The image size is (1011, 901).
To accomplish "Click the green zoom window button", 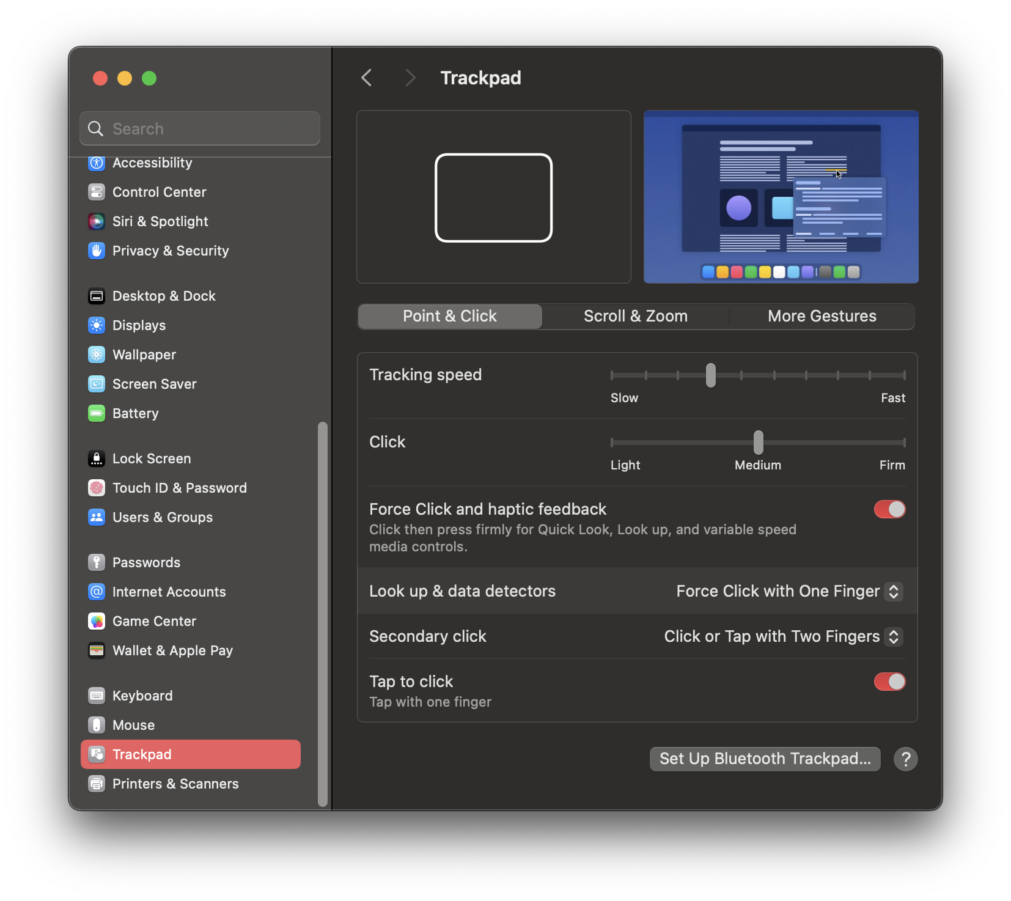I will point(149,78).
